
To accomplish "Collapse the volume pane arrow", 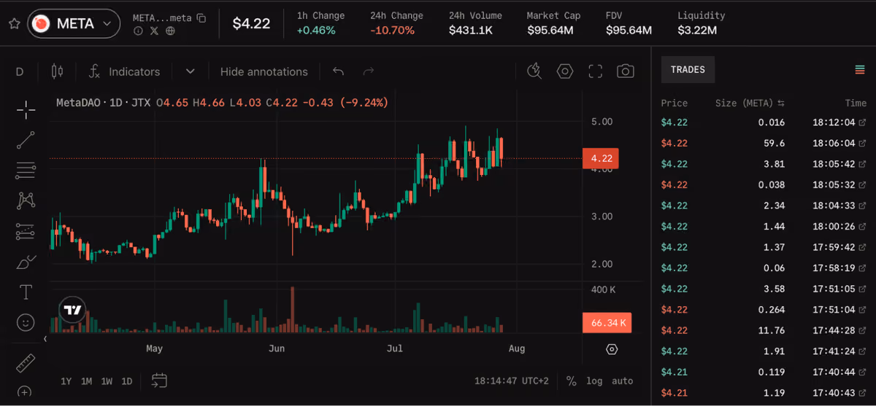I will pyautogui.click(x=45, y=339).
